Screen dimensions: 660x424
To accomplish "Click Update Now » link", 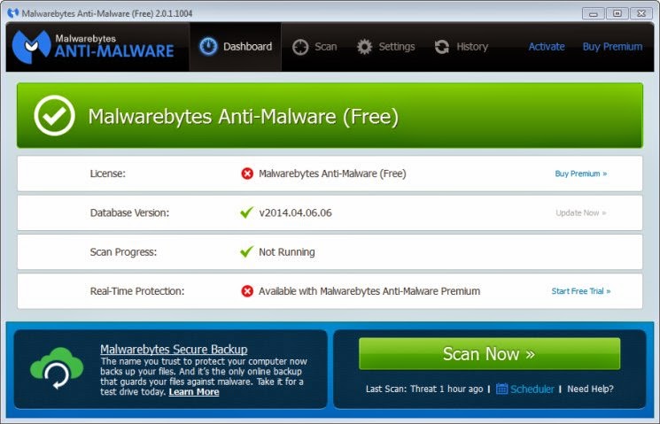I will 581,212.
